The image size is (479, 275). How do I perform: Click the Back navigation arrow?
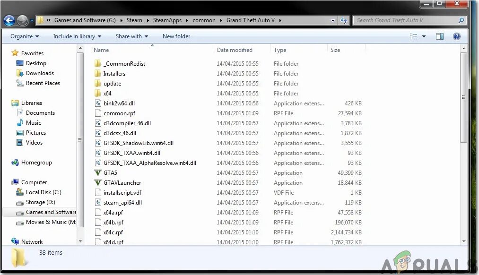click(x=9, y=20)
